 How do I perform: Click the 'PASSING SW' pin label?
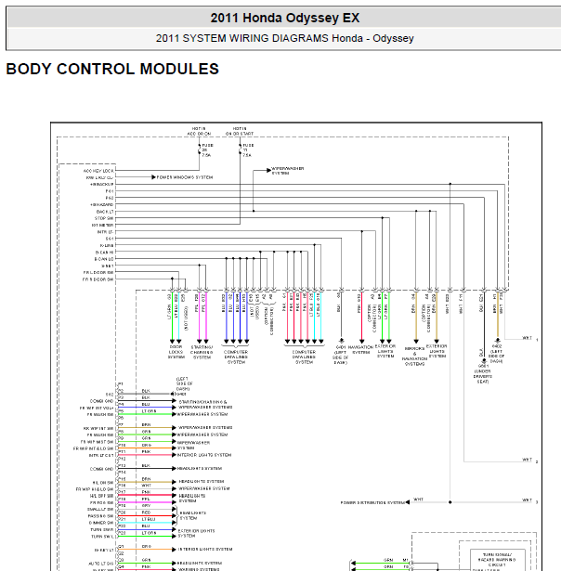[101, 516]
